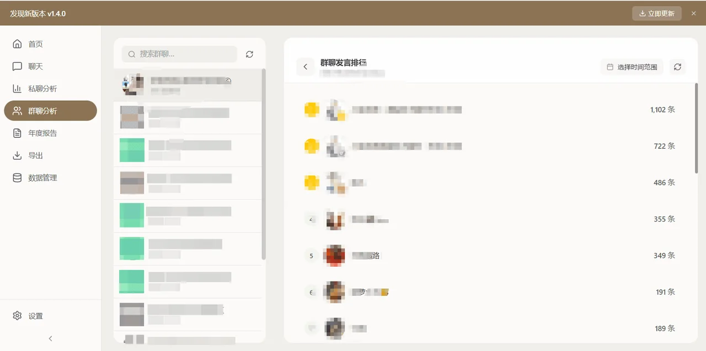Collapse the sidebar with the left chevron

pyautogui.click(x=50, y=338)
